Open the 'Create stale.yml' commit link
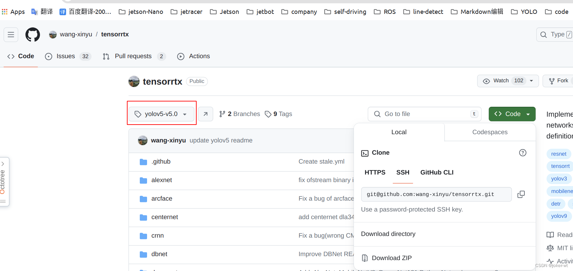Image resolution: width=573 pixels, height=271 pixels. [322, 162]
